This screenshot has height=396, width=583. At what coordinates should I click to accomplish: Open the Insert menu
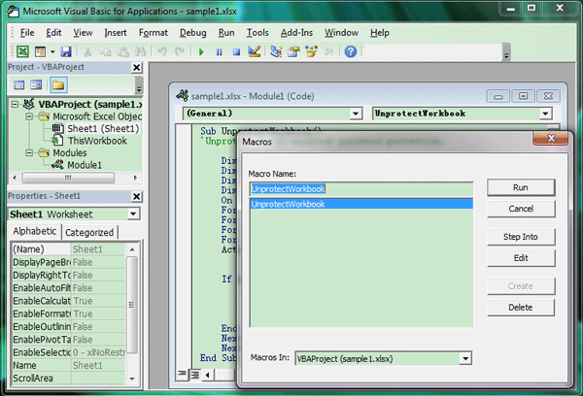(x=116, y=33)
